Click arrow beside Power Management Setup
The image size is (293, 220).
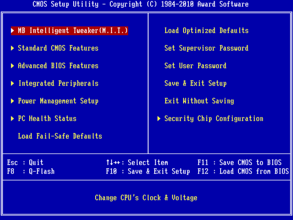[12, 101]
